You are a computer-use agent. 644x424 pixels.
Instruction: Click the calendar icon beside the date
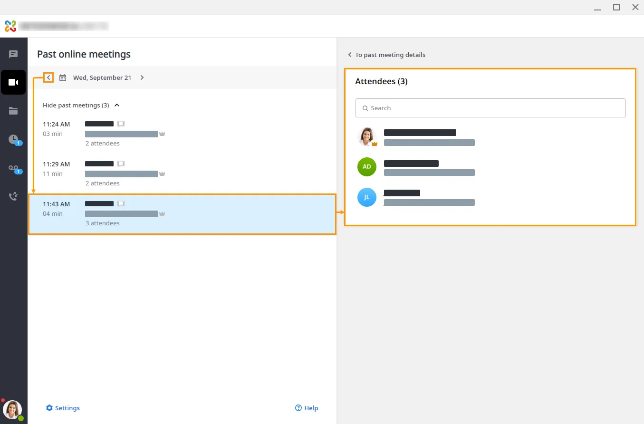63,77
